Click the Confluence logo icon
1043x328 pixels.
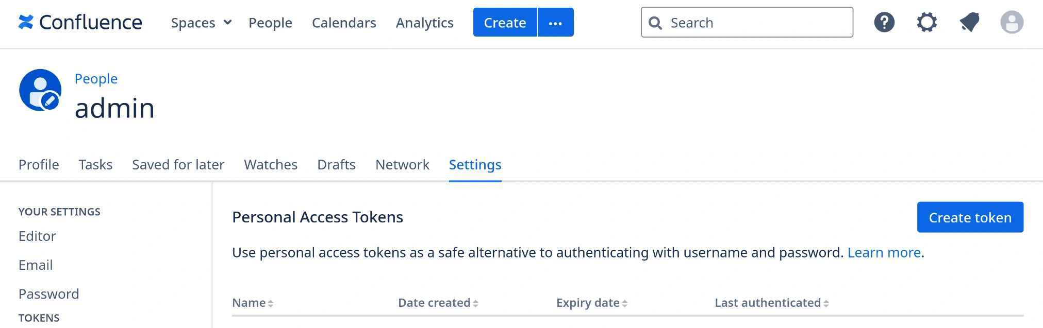pyautogui.click(x=26, y=22)
